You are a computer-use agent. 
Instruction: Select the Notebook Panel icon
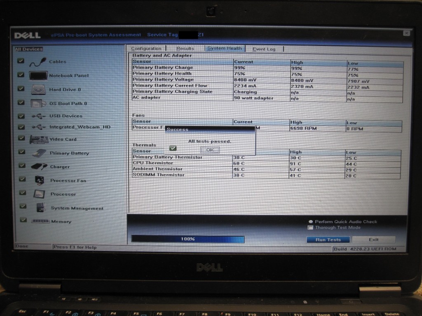pos(38,76)
